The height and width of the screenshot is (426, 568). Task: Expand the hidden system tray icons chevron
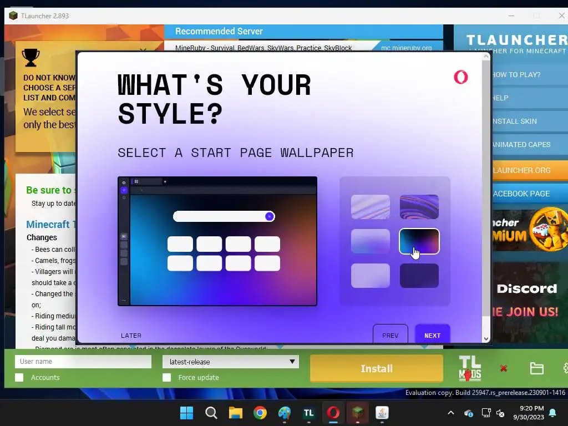click(450, 413)
